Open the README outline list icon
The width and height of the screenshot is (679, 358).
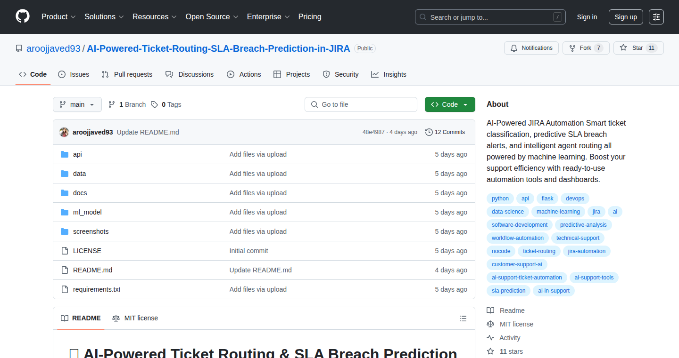point(463,318)
